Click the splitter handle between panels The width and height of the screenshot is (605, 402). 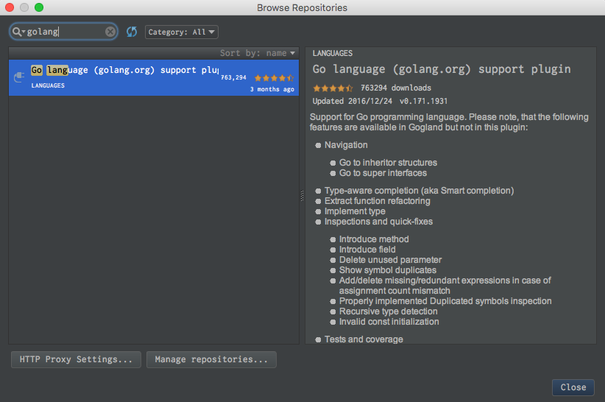pos(302,196)
